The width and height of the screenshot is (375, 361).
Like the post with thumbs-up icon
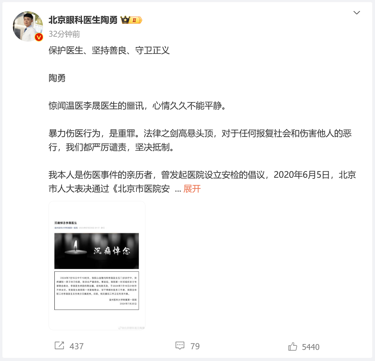pos(293,346)
